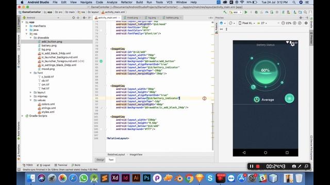Open the design surface layers dropdown in preview
This screenshot has height=185, width=330.
pyautogui.click(x=223, y=23)
